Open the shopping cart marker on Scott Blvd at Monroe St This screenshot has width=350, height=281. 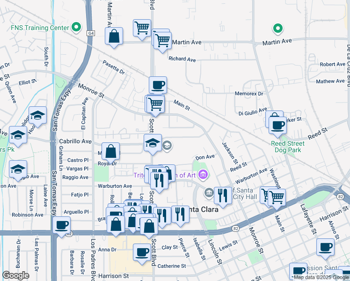(x=156, y=104)
